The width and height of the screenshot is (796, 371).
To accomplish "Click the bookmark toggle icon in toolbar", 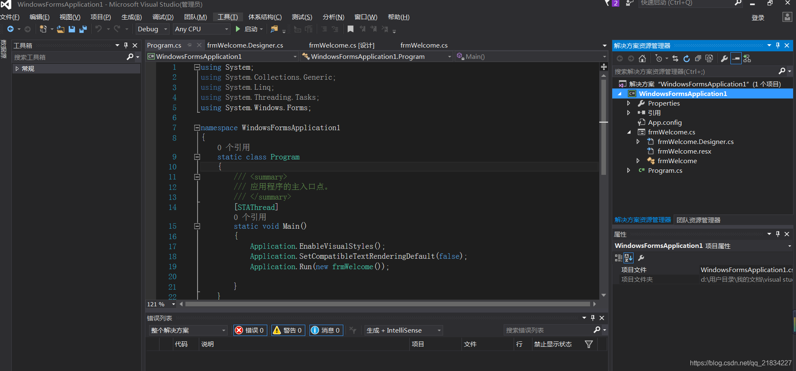I will (x=350, y=29).
